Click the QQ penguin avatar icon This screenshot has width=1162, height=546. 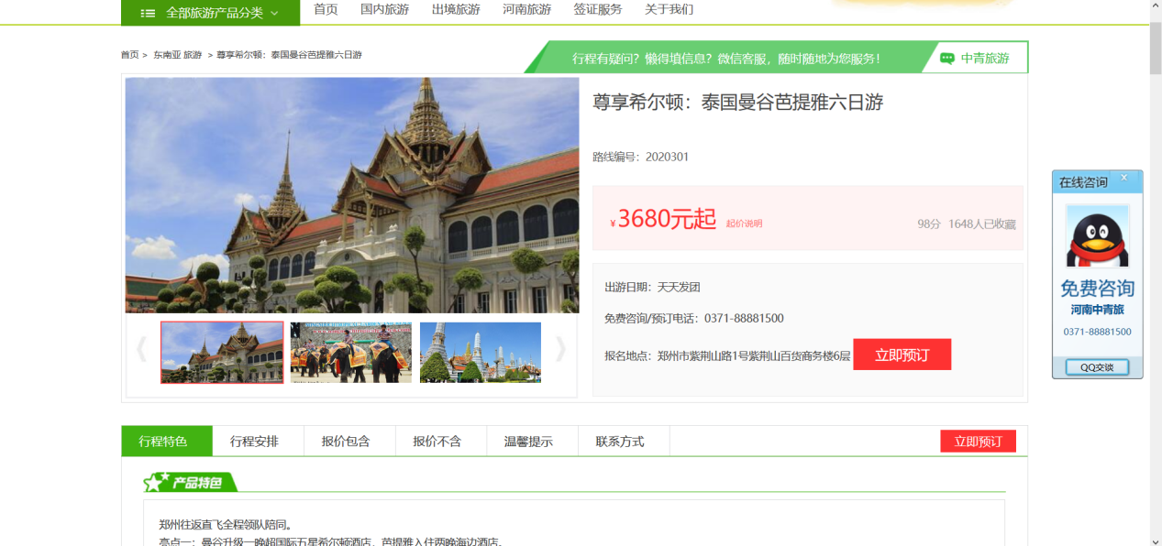click(1097, 235)
